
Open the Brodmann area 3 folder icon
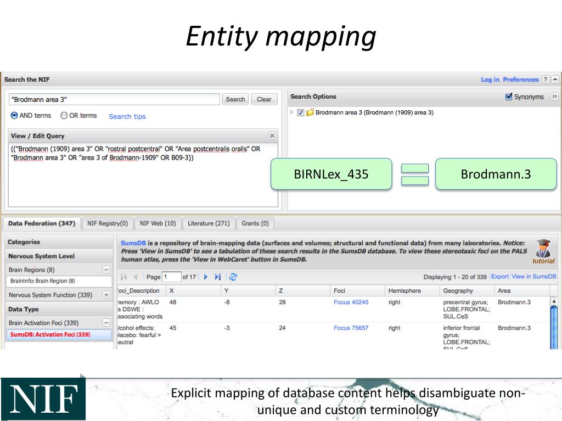pyautogui.click(x=310, y=112)
